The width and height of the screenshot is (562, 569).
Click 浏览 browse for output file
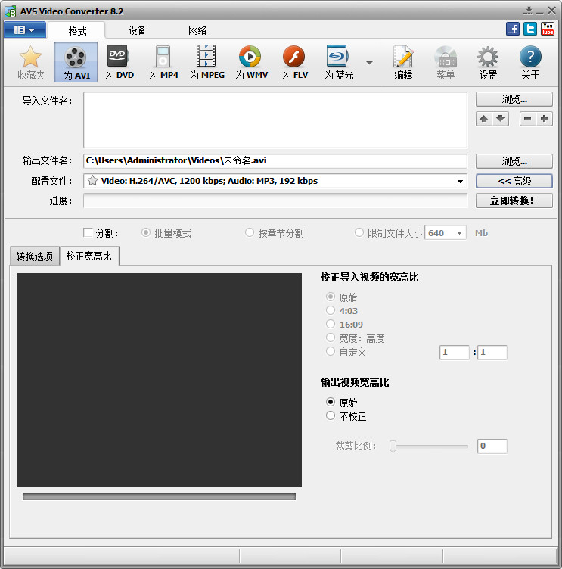pos(514,161)
